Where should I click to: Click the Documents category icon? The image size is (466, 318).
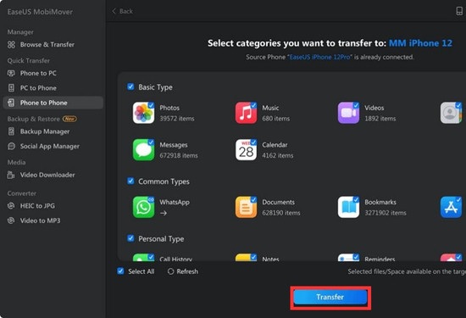coord(246,207)
